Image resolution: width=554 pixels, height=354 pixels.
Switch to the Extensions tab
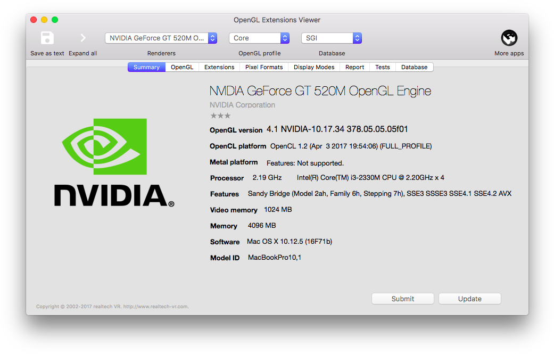coord(219,67)
